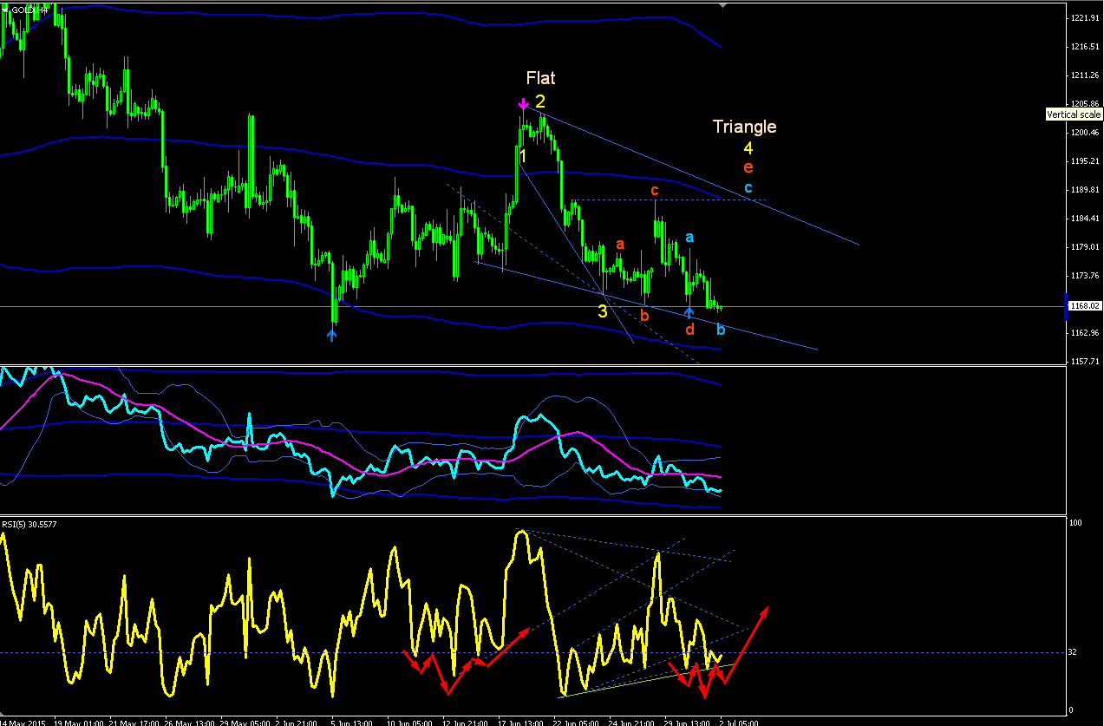Image resolution: width=1104 pixels, height=726 pixels.
Task: Select the chart shift triangle marker at top
Action: 722,4
